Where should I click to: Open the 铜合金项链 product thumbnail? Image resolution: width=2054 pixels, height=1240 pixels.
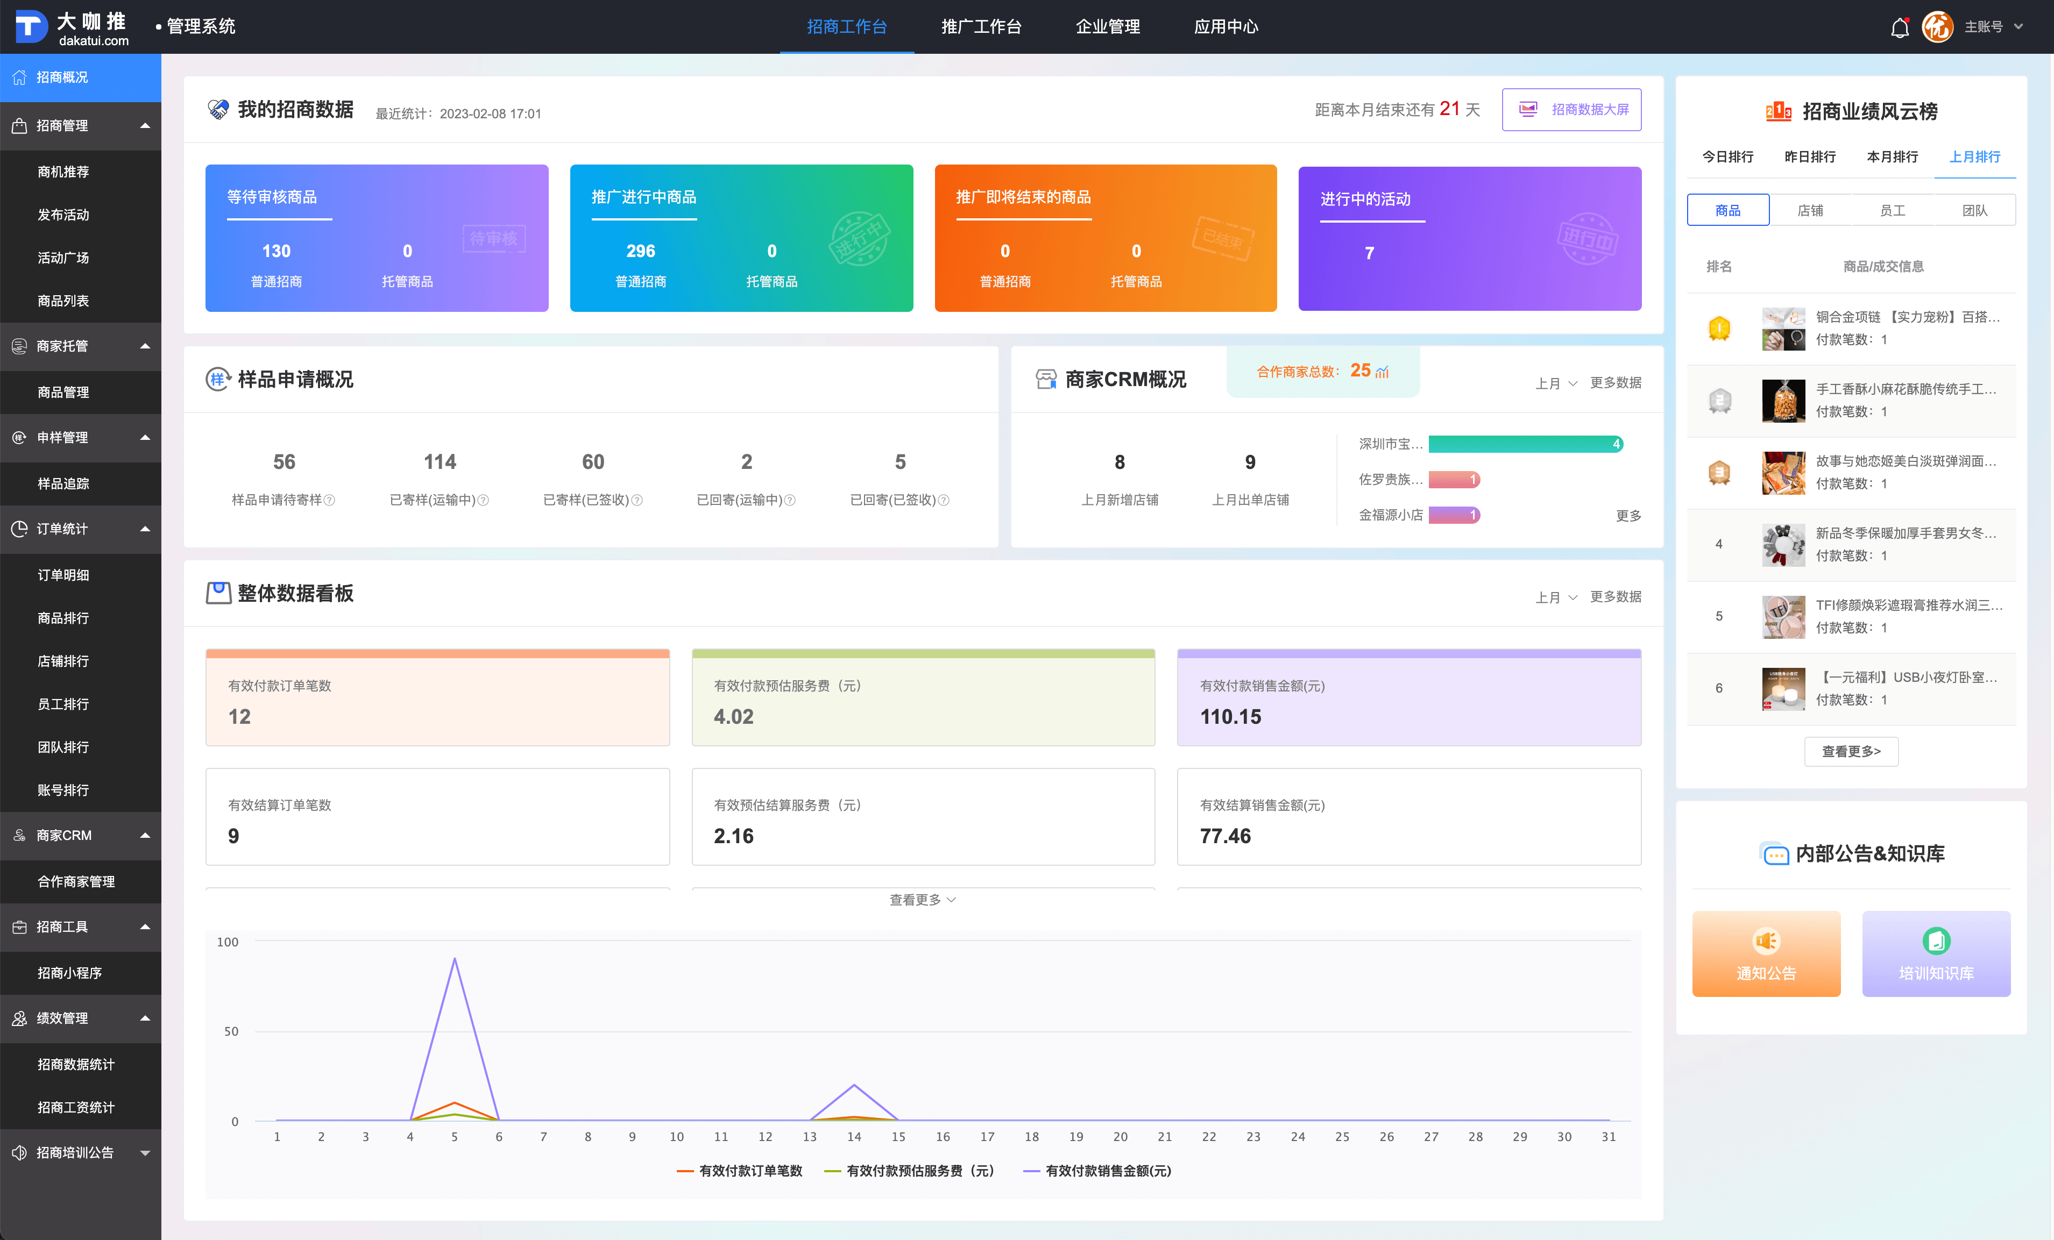tap(1783, 329)
